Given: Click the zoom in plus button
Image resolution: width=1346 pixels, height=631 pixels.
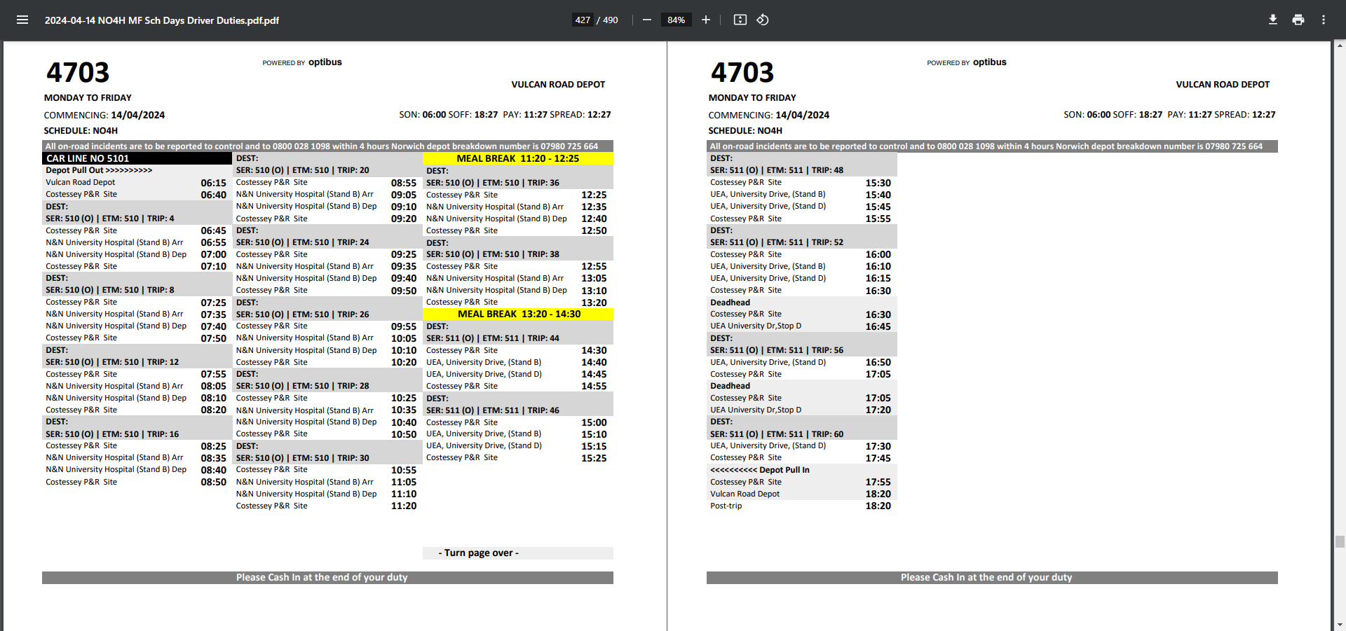Looking at the screenshot, I should click(706, 20).
